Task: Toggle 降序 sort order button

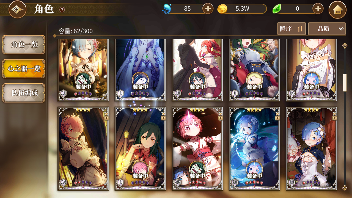Action: 291,29
